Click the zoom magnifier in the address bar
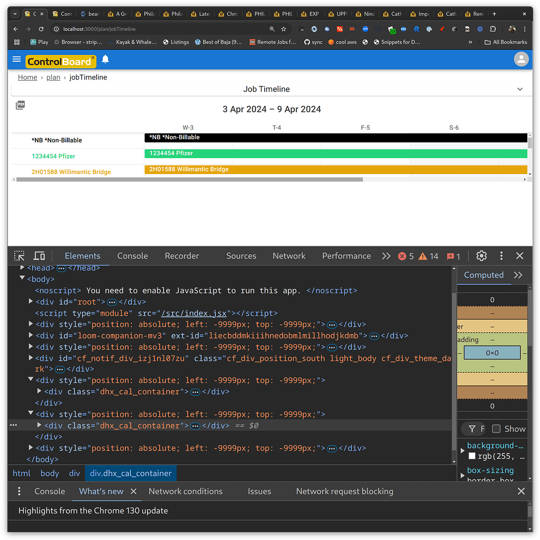Screen dimensions: 540x540 [272, 29]
